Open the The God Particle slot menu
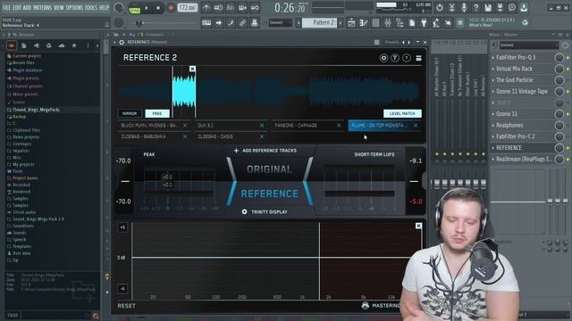This screenshot has height=321, width=572. [492, 80]
